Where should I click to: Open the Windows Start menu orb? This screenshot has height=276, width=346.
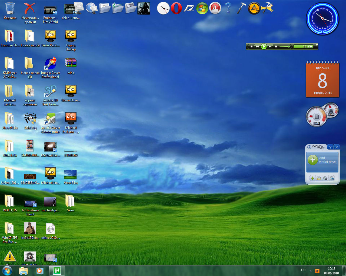click(7, 271)
